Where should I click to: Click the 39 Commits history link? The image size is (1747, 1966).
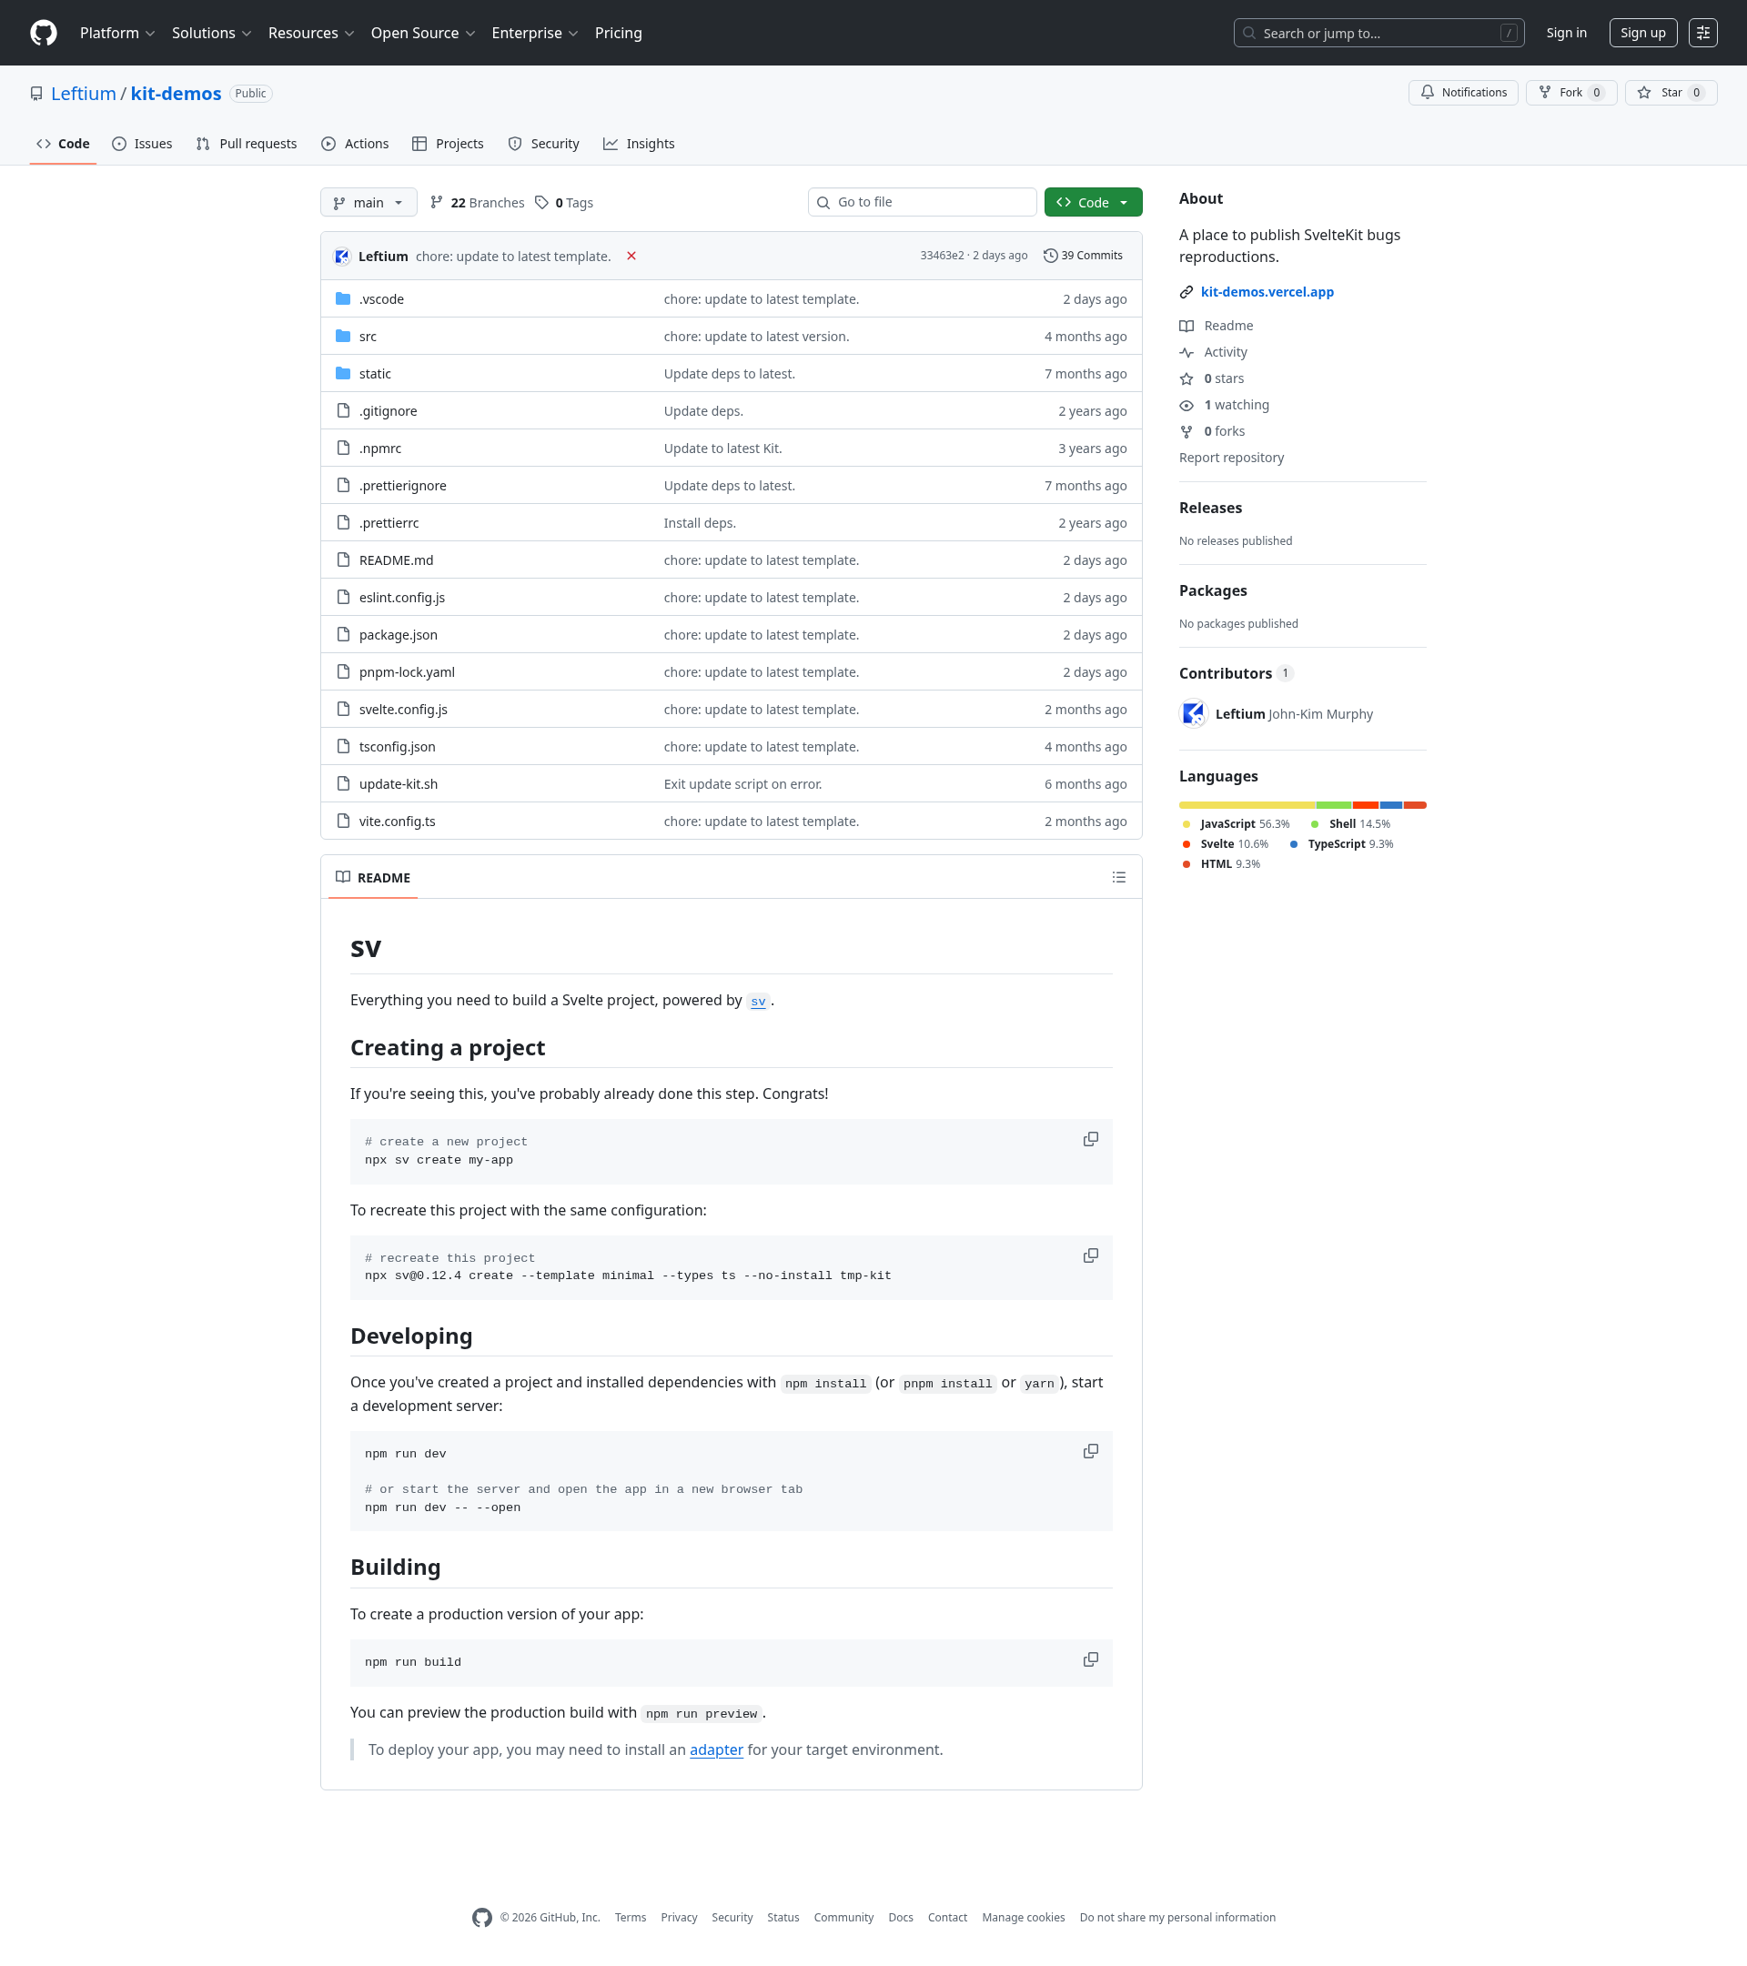coord(1083,256)
